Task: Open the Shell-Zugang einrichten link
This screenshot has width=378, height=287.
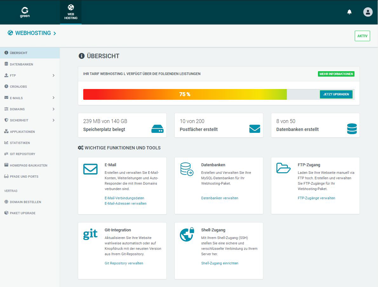Action: click(219, 263)
